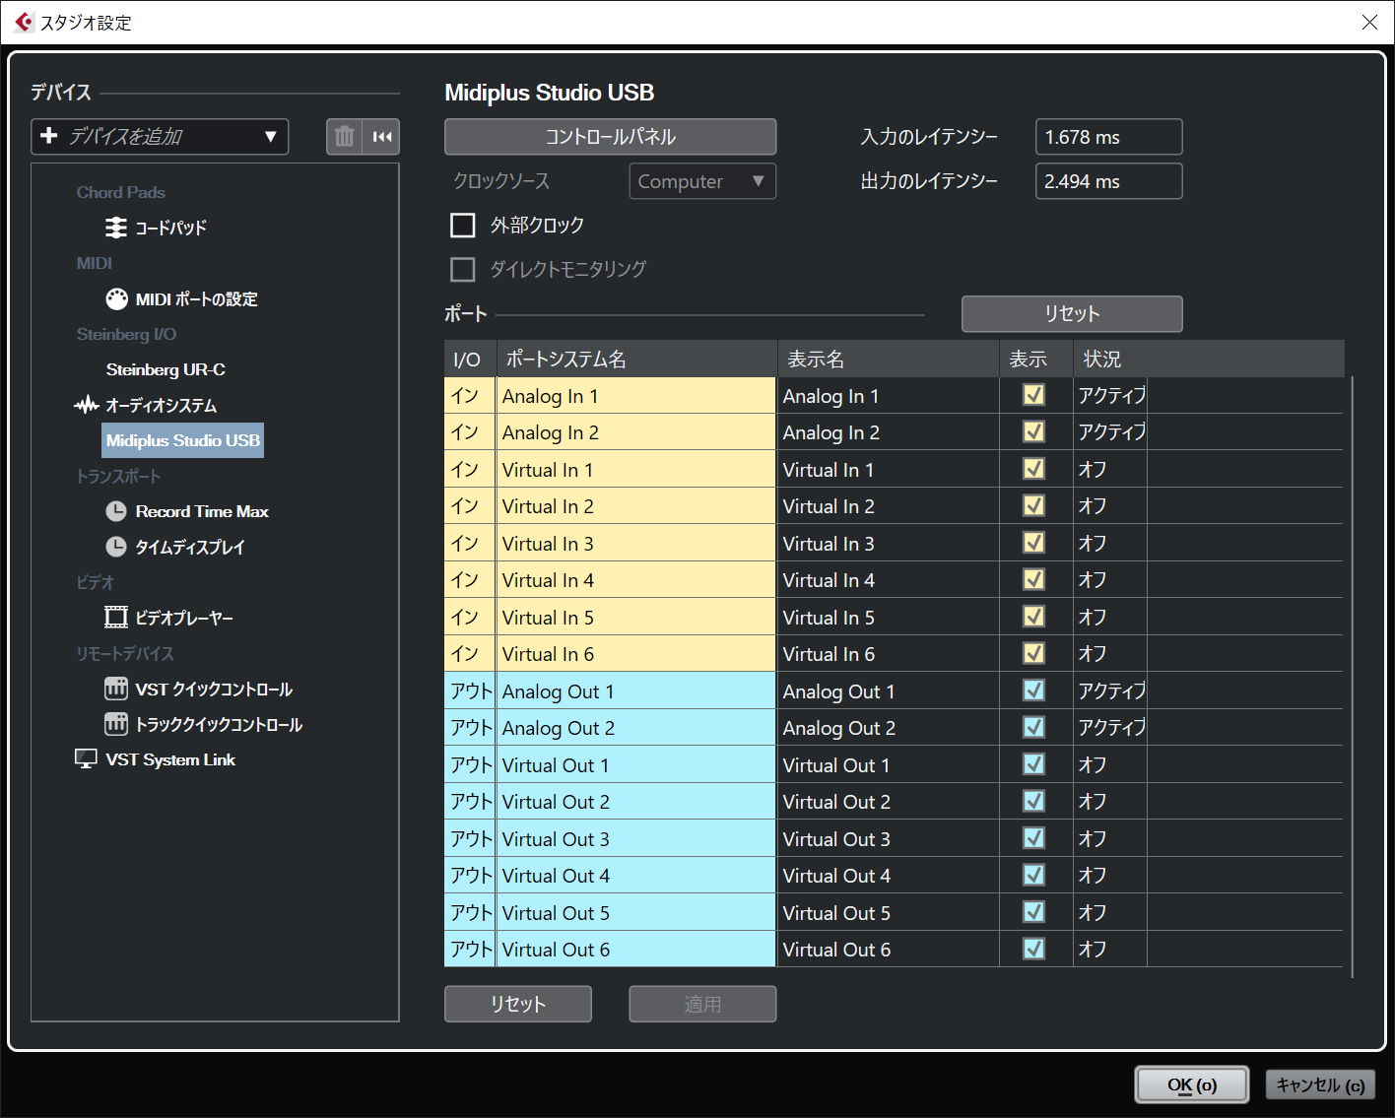Viewport: 1395px width, 1118px height.
Task: Click the 入力のレイテンシー value field
Action: [x=1108, y=137]
